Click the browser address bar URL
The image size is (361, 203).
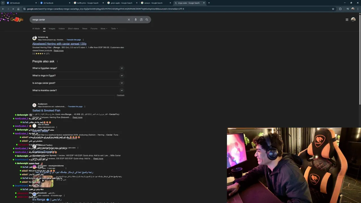click(x=105, y=9)
